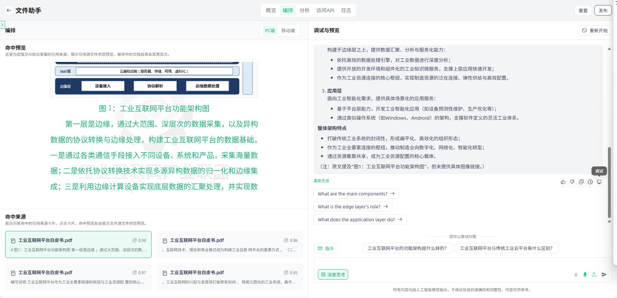Open the 指令 commands menu

pyautogui.click(x=326, y=248)
